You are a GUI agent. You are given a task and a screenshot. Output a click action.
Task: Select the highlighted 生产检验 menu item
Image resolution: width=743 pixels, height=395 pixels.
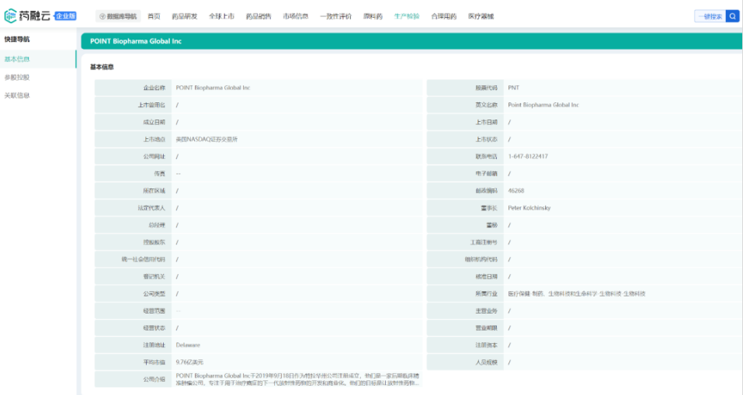pyautogui.click(x=406, y=16)
